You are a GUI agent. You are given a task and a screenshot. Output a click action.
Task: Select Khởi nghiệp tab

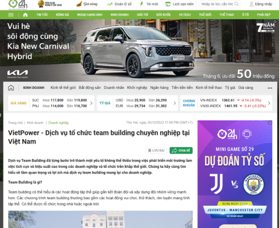coord(137,88)
